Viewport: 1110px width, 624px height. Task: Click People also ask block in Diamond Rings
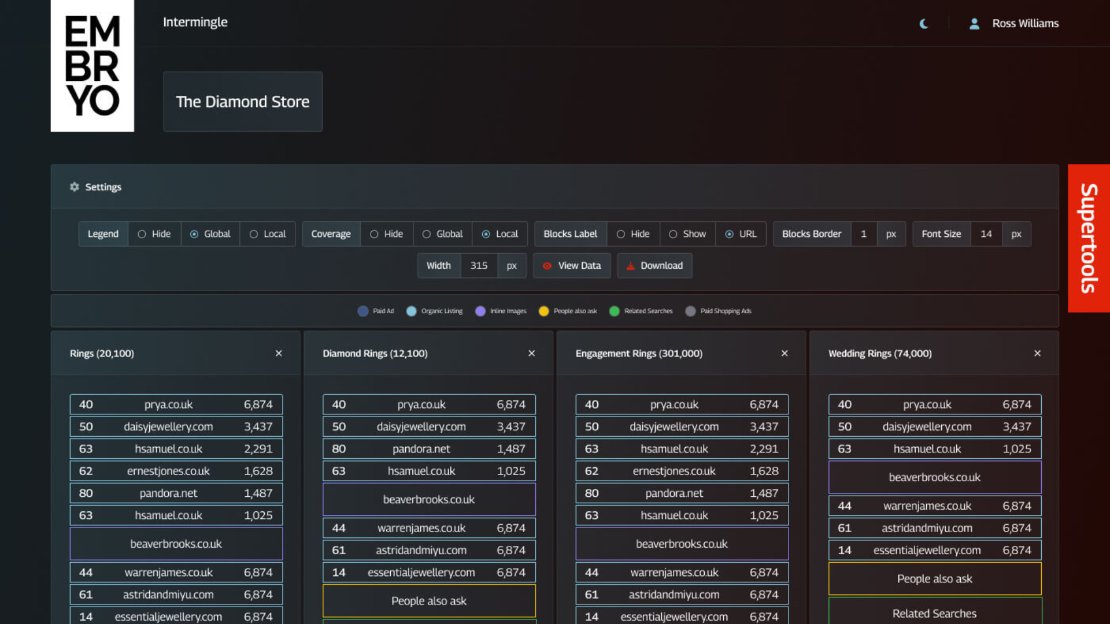[x=429, y=601]
